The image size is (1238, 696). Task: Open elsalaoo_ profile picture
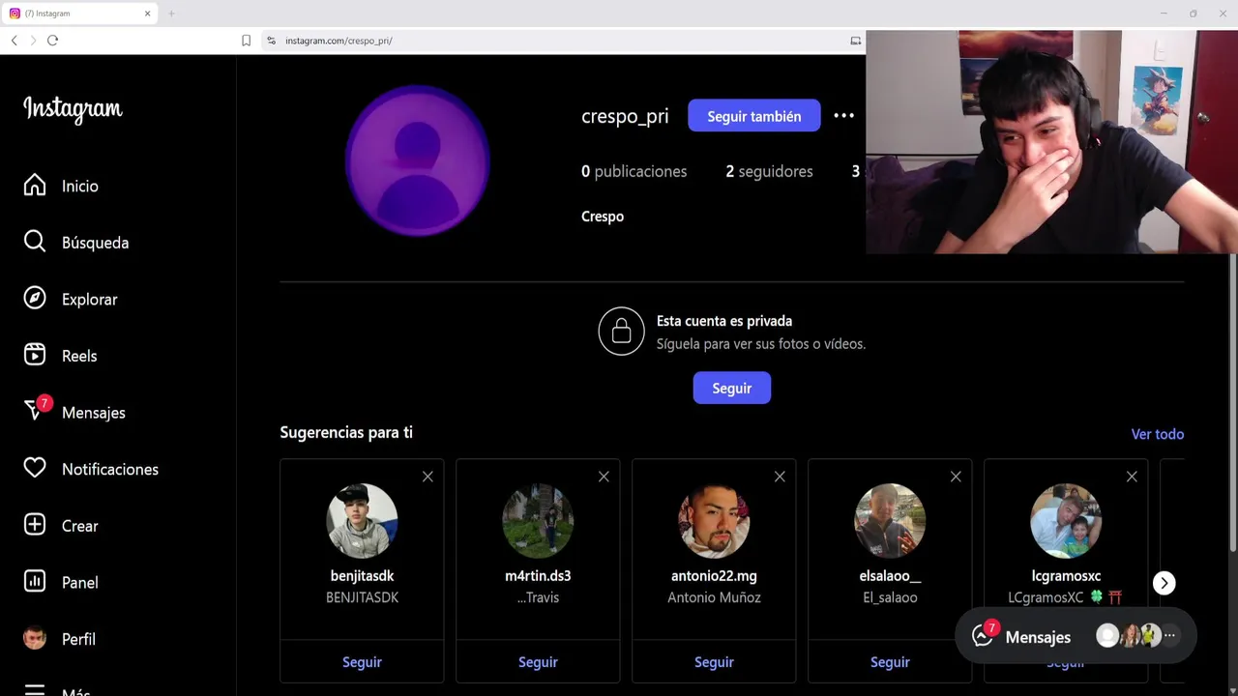click(890, 521)
